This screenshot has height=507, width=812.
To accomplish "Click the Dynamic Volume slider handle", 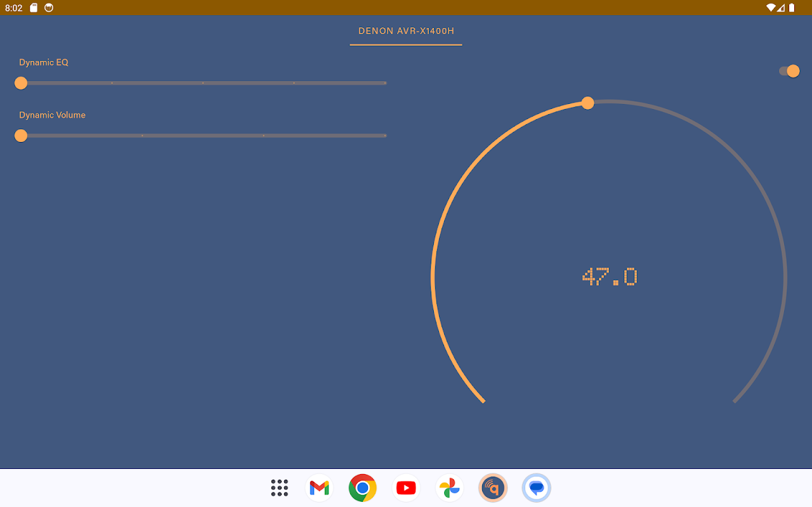I will pos(21,136).
